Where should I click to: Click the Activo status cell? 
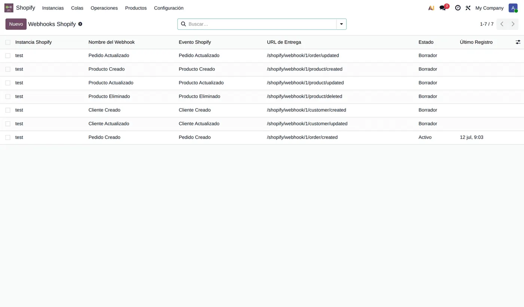(x=425, y=137)
